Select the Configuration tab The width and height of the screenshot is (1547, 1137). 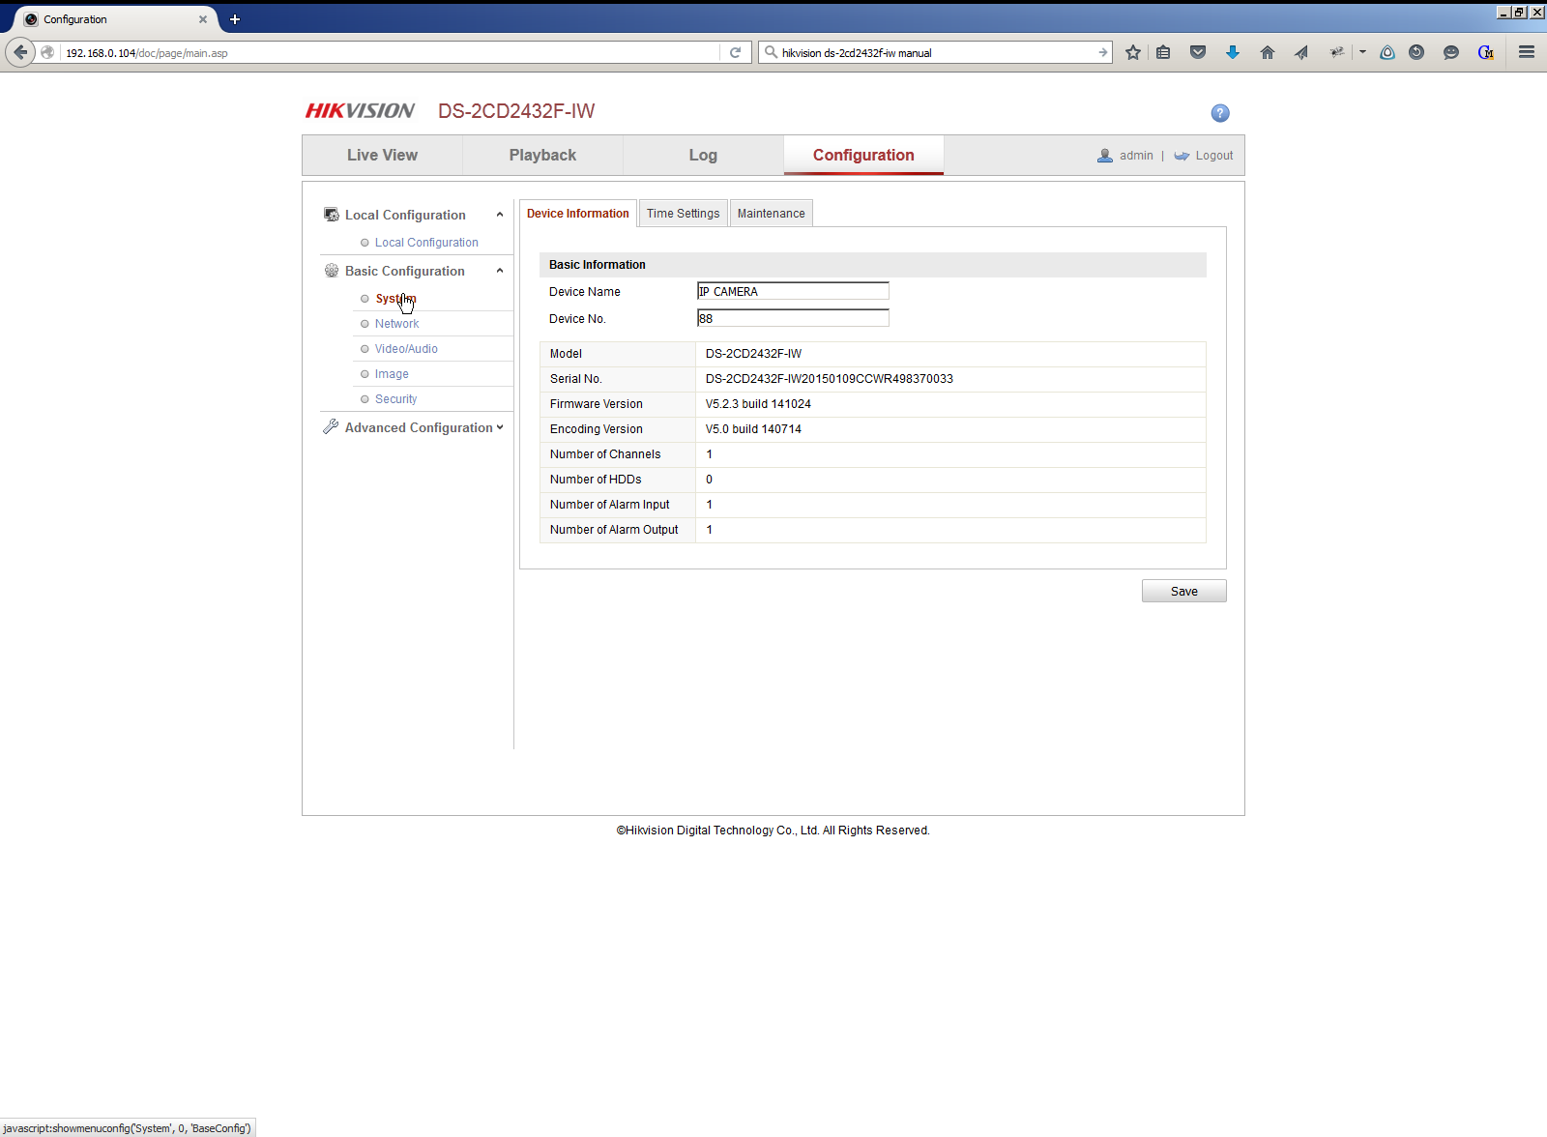863,156
